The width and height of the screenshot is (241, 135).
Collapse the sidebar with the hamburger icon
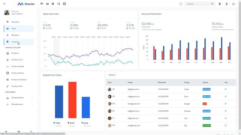[x=4, y=4]
